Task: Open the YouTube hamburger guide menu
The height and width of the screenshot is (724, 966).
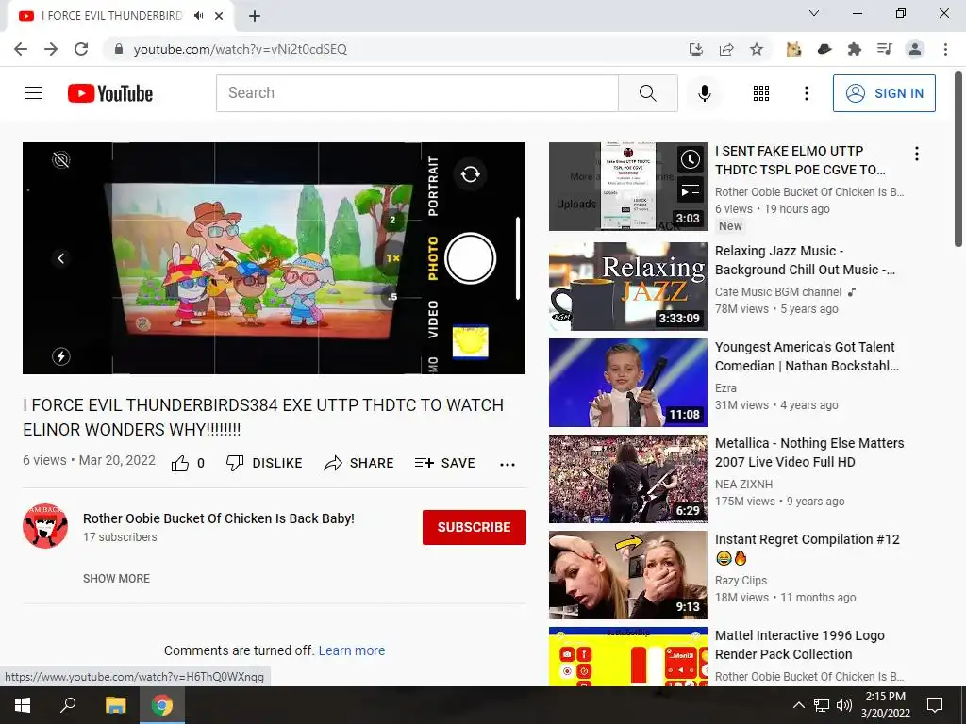Action: point(34,93)
